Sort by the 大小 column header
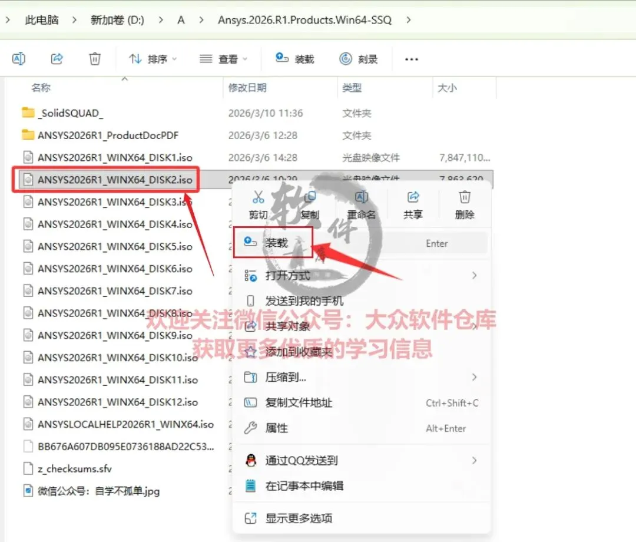636x542 pixels. [447, 88]
